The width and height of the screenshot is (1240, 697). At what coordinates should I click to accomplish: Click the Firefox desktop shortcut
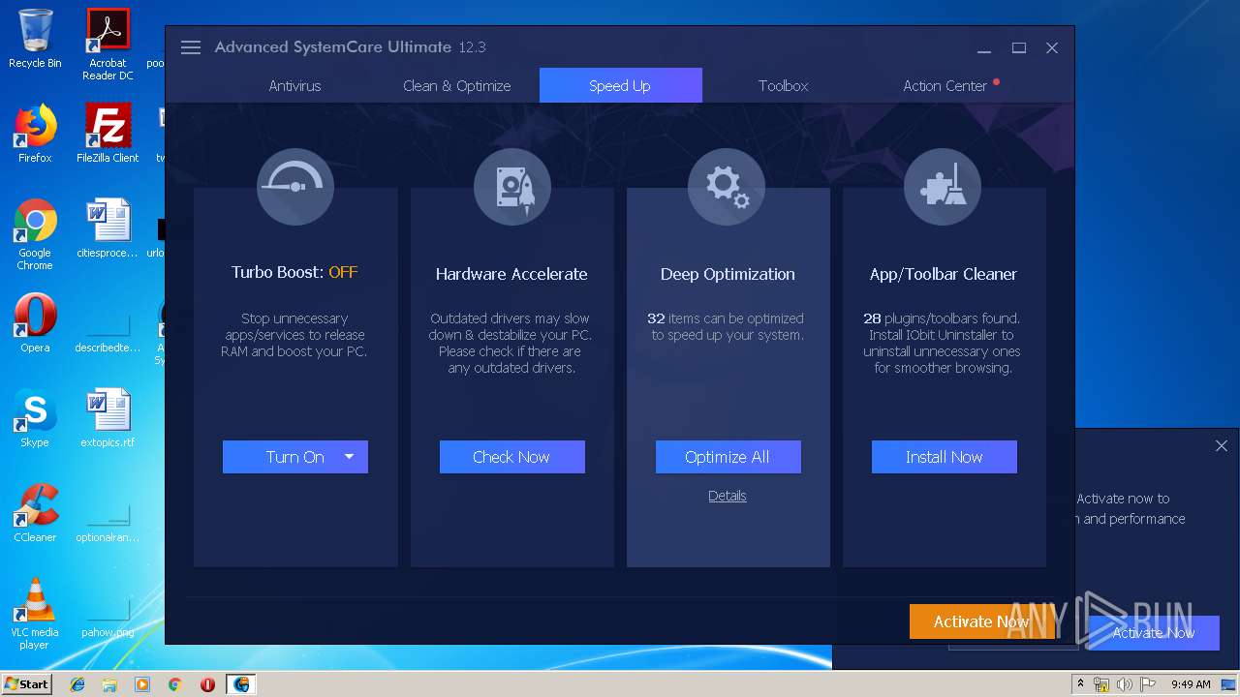(35, 134)
